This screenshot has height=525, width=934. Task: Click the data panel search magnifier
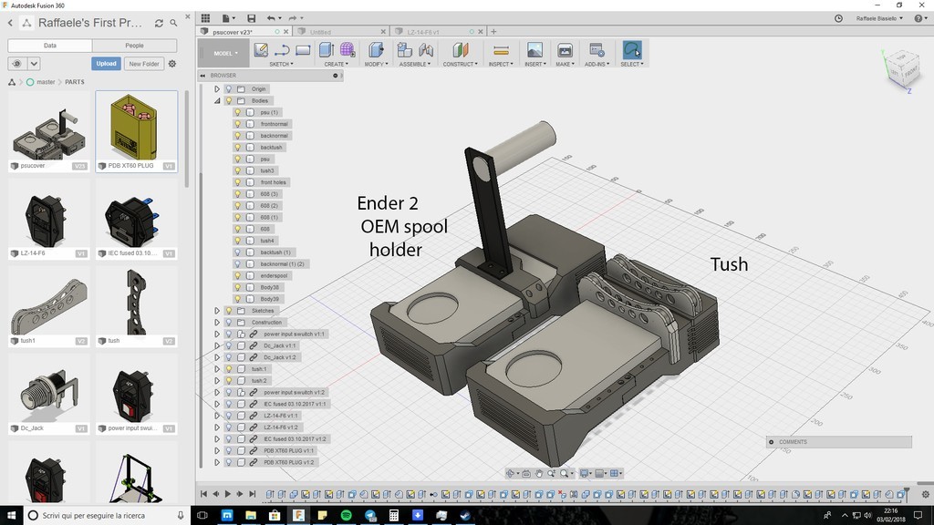173,23
